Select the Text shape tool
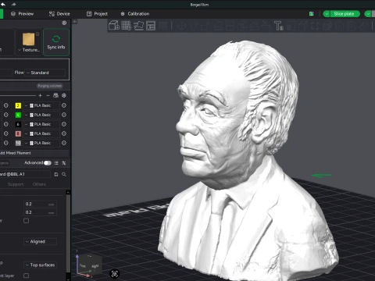The width and height of the screenshot is (375, 281). (x=278, y=26)
